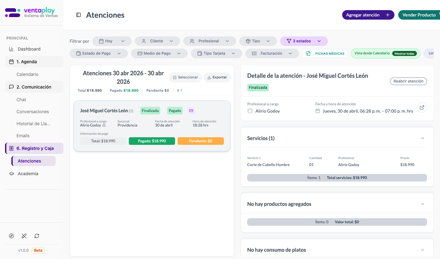Open the Cliente filter dropdown

coord(157,41)
